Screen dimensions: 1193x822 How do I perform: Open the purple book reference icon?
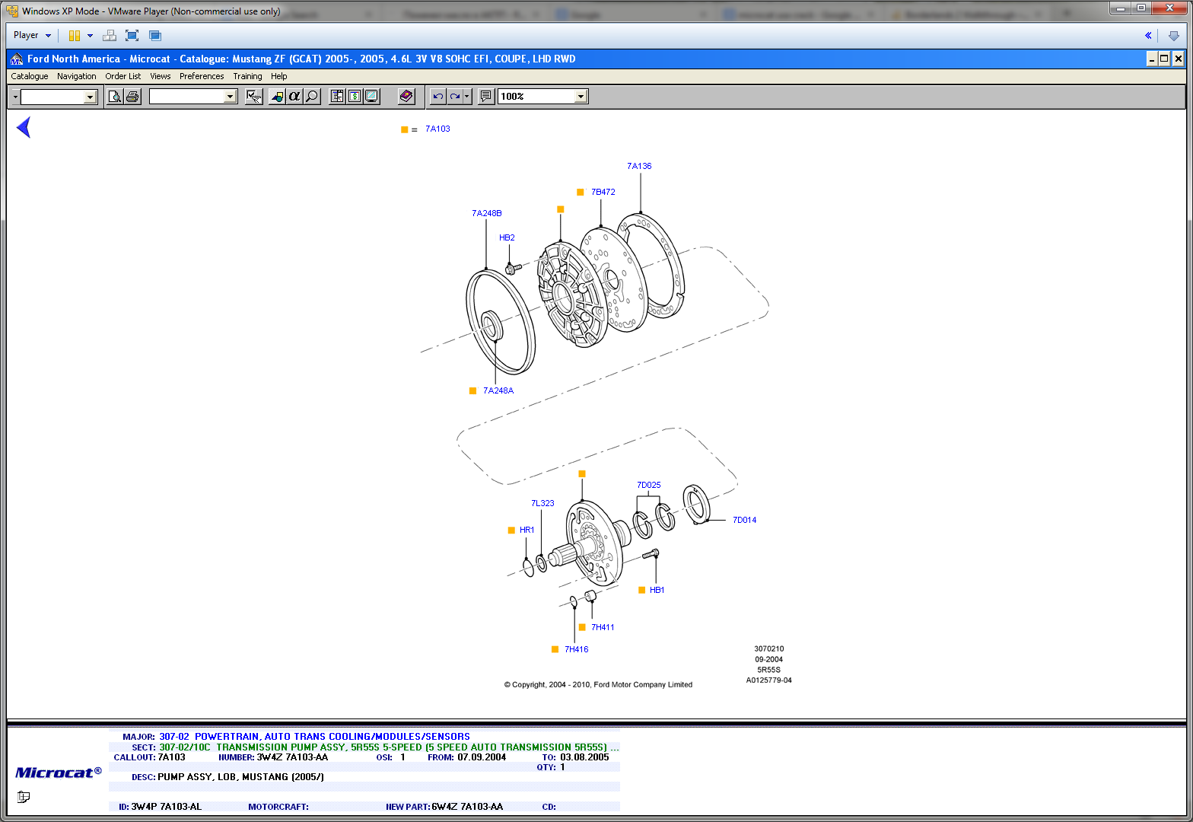point(406,97)
